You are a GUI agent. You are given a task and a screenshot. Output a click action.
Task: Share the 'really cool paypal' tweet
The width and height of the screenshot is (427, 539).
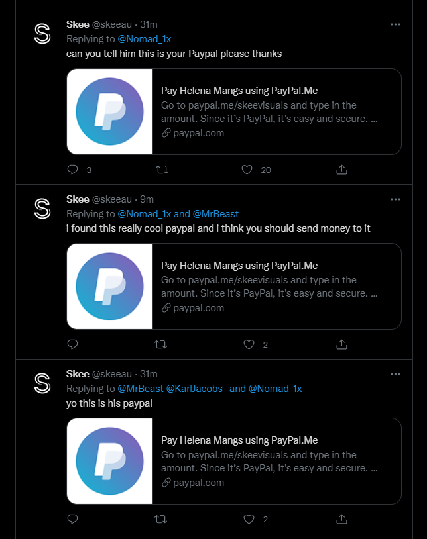(341, 344)
